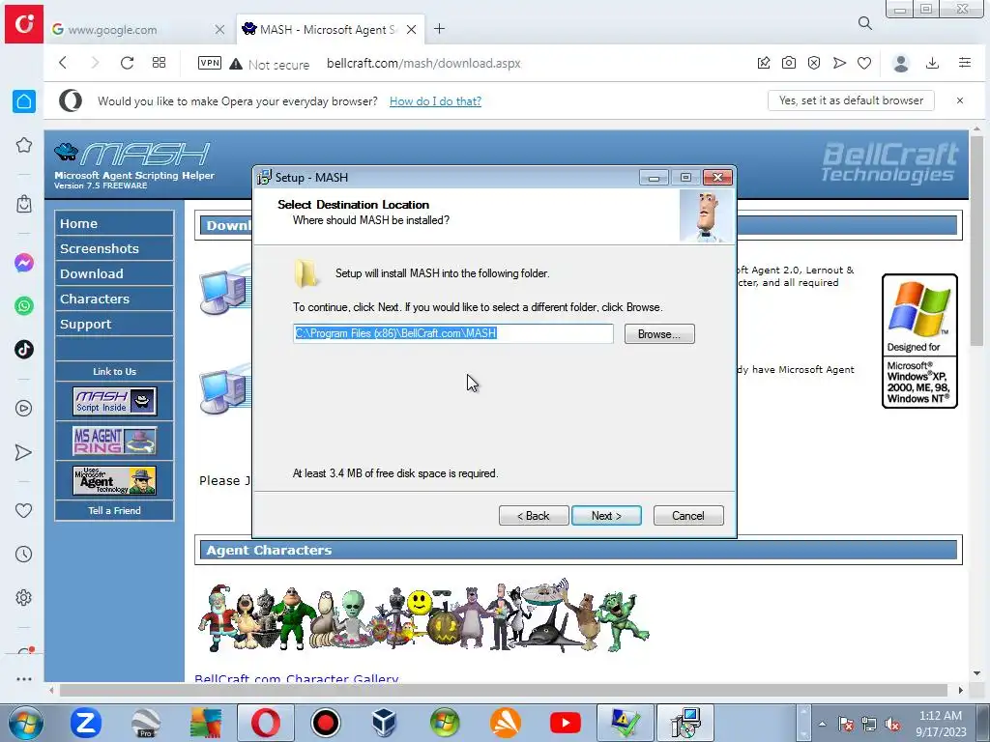This screenshot has height=742, width=990.
Task: Click Next > in the Setup dialog
Action: click(606, 516)
